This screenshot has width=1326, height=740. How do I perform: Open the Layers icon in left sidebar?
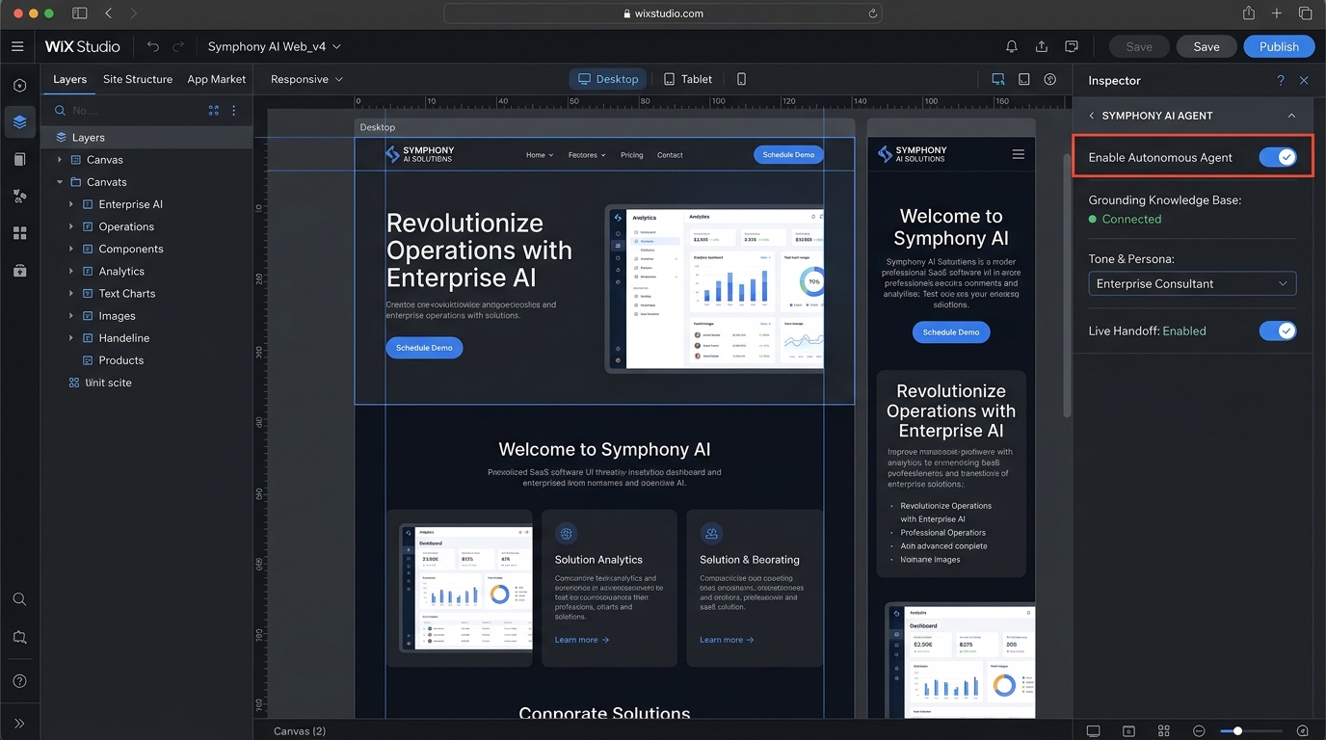tap(19, 122)
